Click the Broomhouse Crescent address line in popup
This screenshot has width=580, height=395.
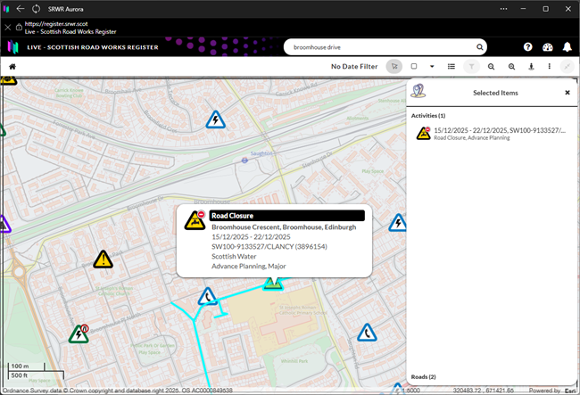284,227
